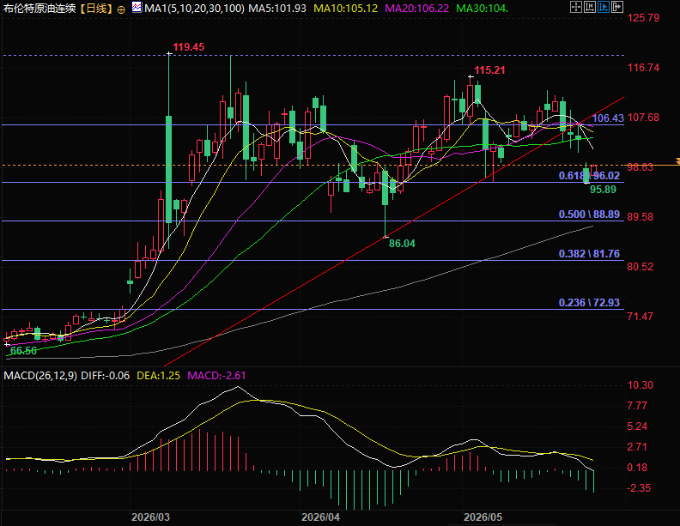Select the 0.500 \ 88.89 Fibonacci level label
This screenshot has height=526, width=680.
tap(589, 215)
